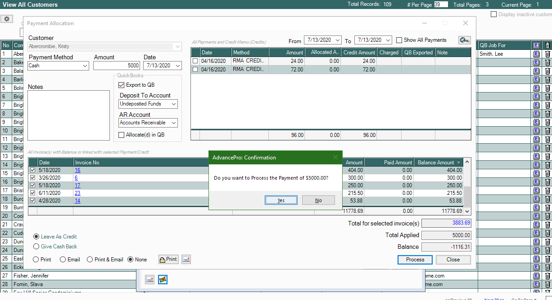This screenshot has width=552, height=300.
Task: Click into the Amount input field
Action: pos(117,66)
